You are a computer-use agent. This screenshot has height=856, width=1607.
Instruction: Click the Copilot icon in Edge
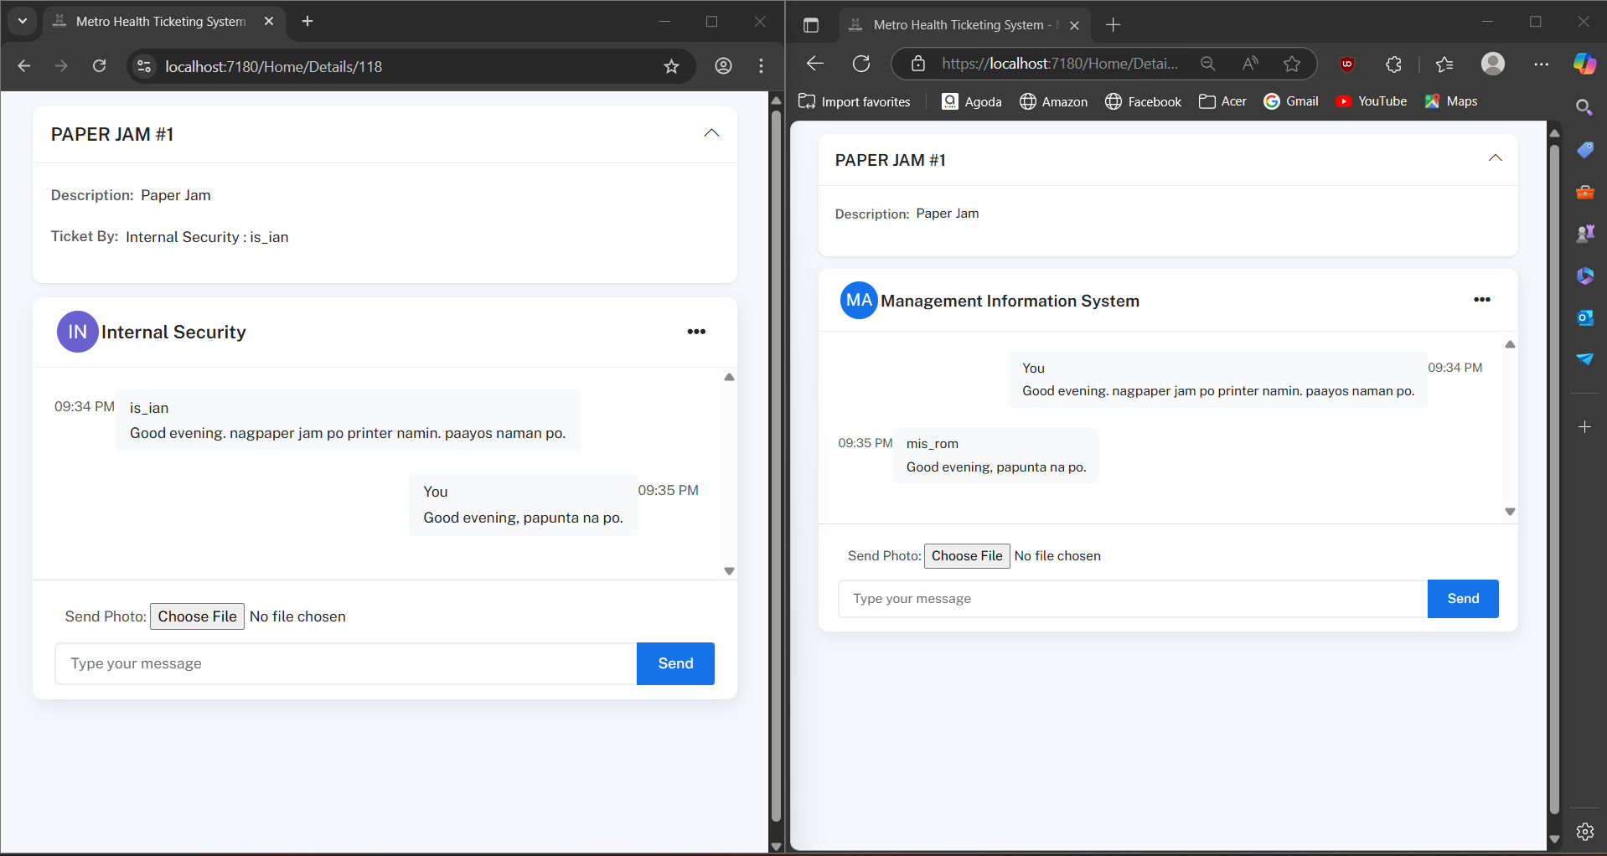click(1584, 64)
